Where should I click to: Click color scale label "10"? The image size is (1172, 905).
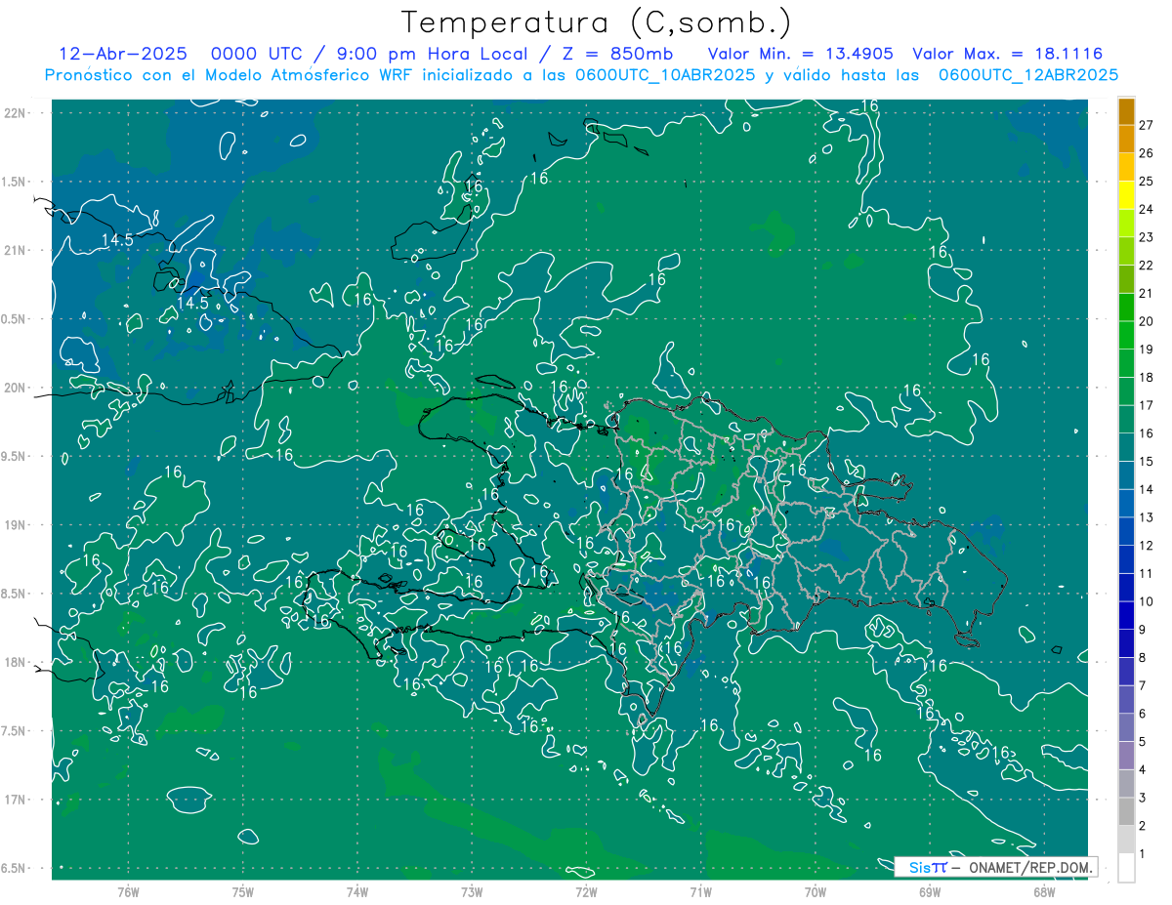(1146, 601)
